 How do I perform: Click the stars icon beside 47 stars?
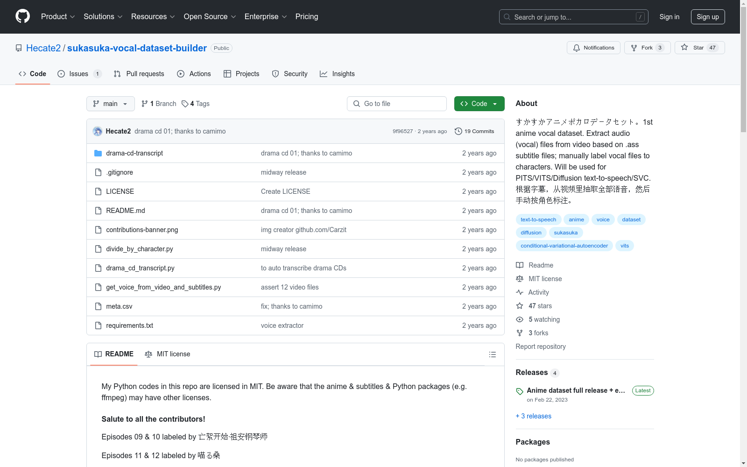click(x=520, y=306)
